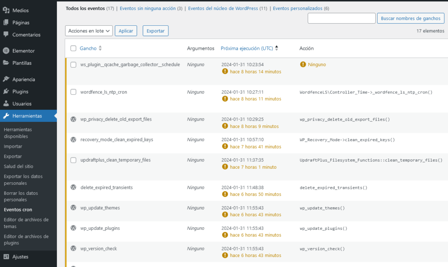Click inside the hook search input field
This screenshot has width=448, height=267.
[x=342, y=18]
